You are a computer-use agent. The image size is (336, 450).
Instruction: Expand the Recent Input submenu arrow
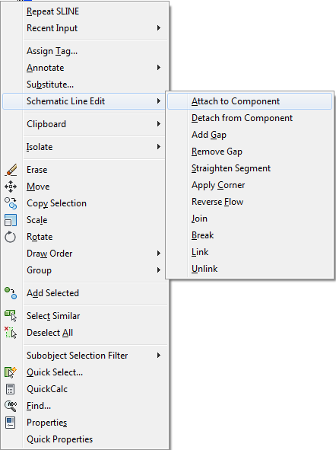click(x=158, y=28)
